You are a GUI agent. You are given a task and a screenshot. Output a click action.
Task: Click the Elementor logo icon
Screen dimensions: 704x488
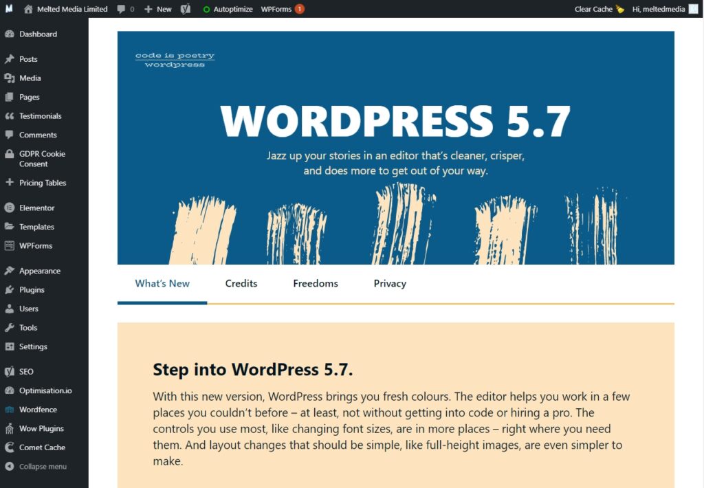(10, 208)
